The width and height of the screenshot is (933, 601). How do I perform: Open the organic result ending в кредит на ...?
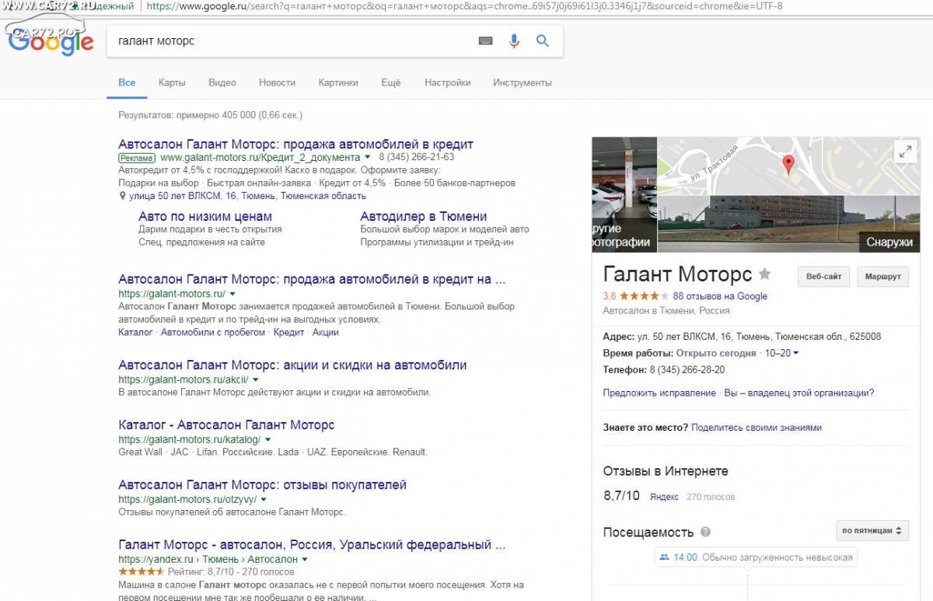[x=312, y=279]
